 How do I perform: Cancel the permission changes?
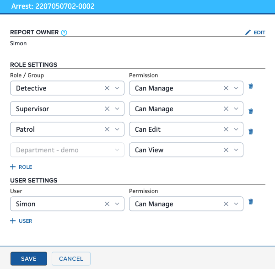71,258
